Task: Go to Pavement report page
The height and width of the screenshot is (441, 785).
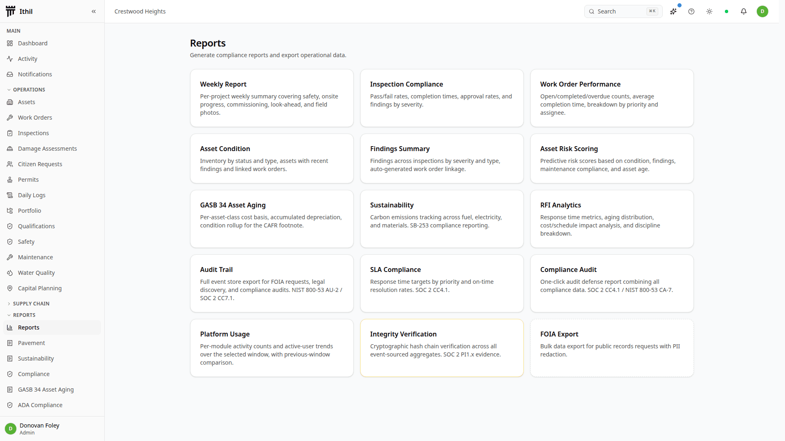Action: click(52, 343)
